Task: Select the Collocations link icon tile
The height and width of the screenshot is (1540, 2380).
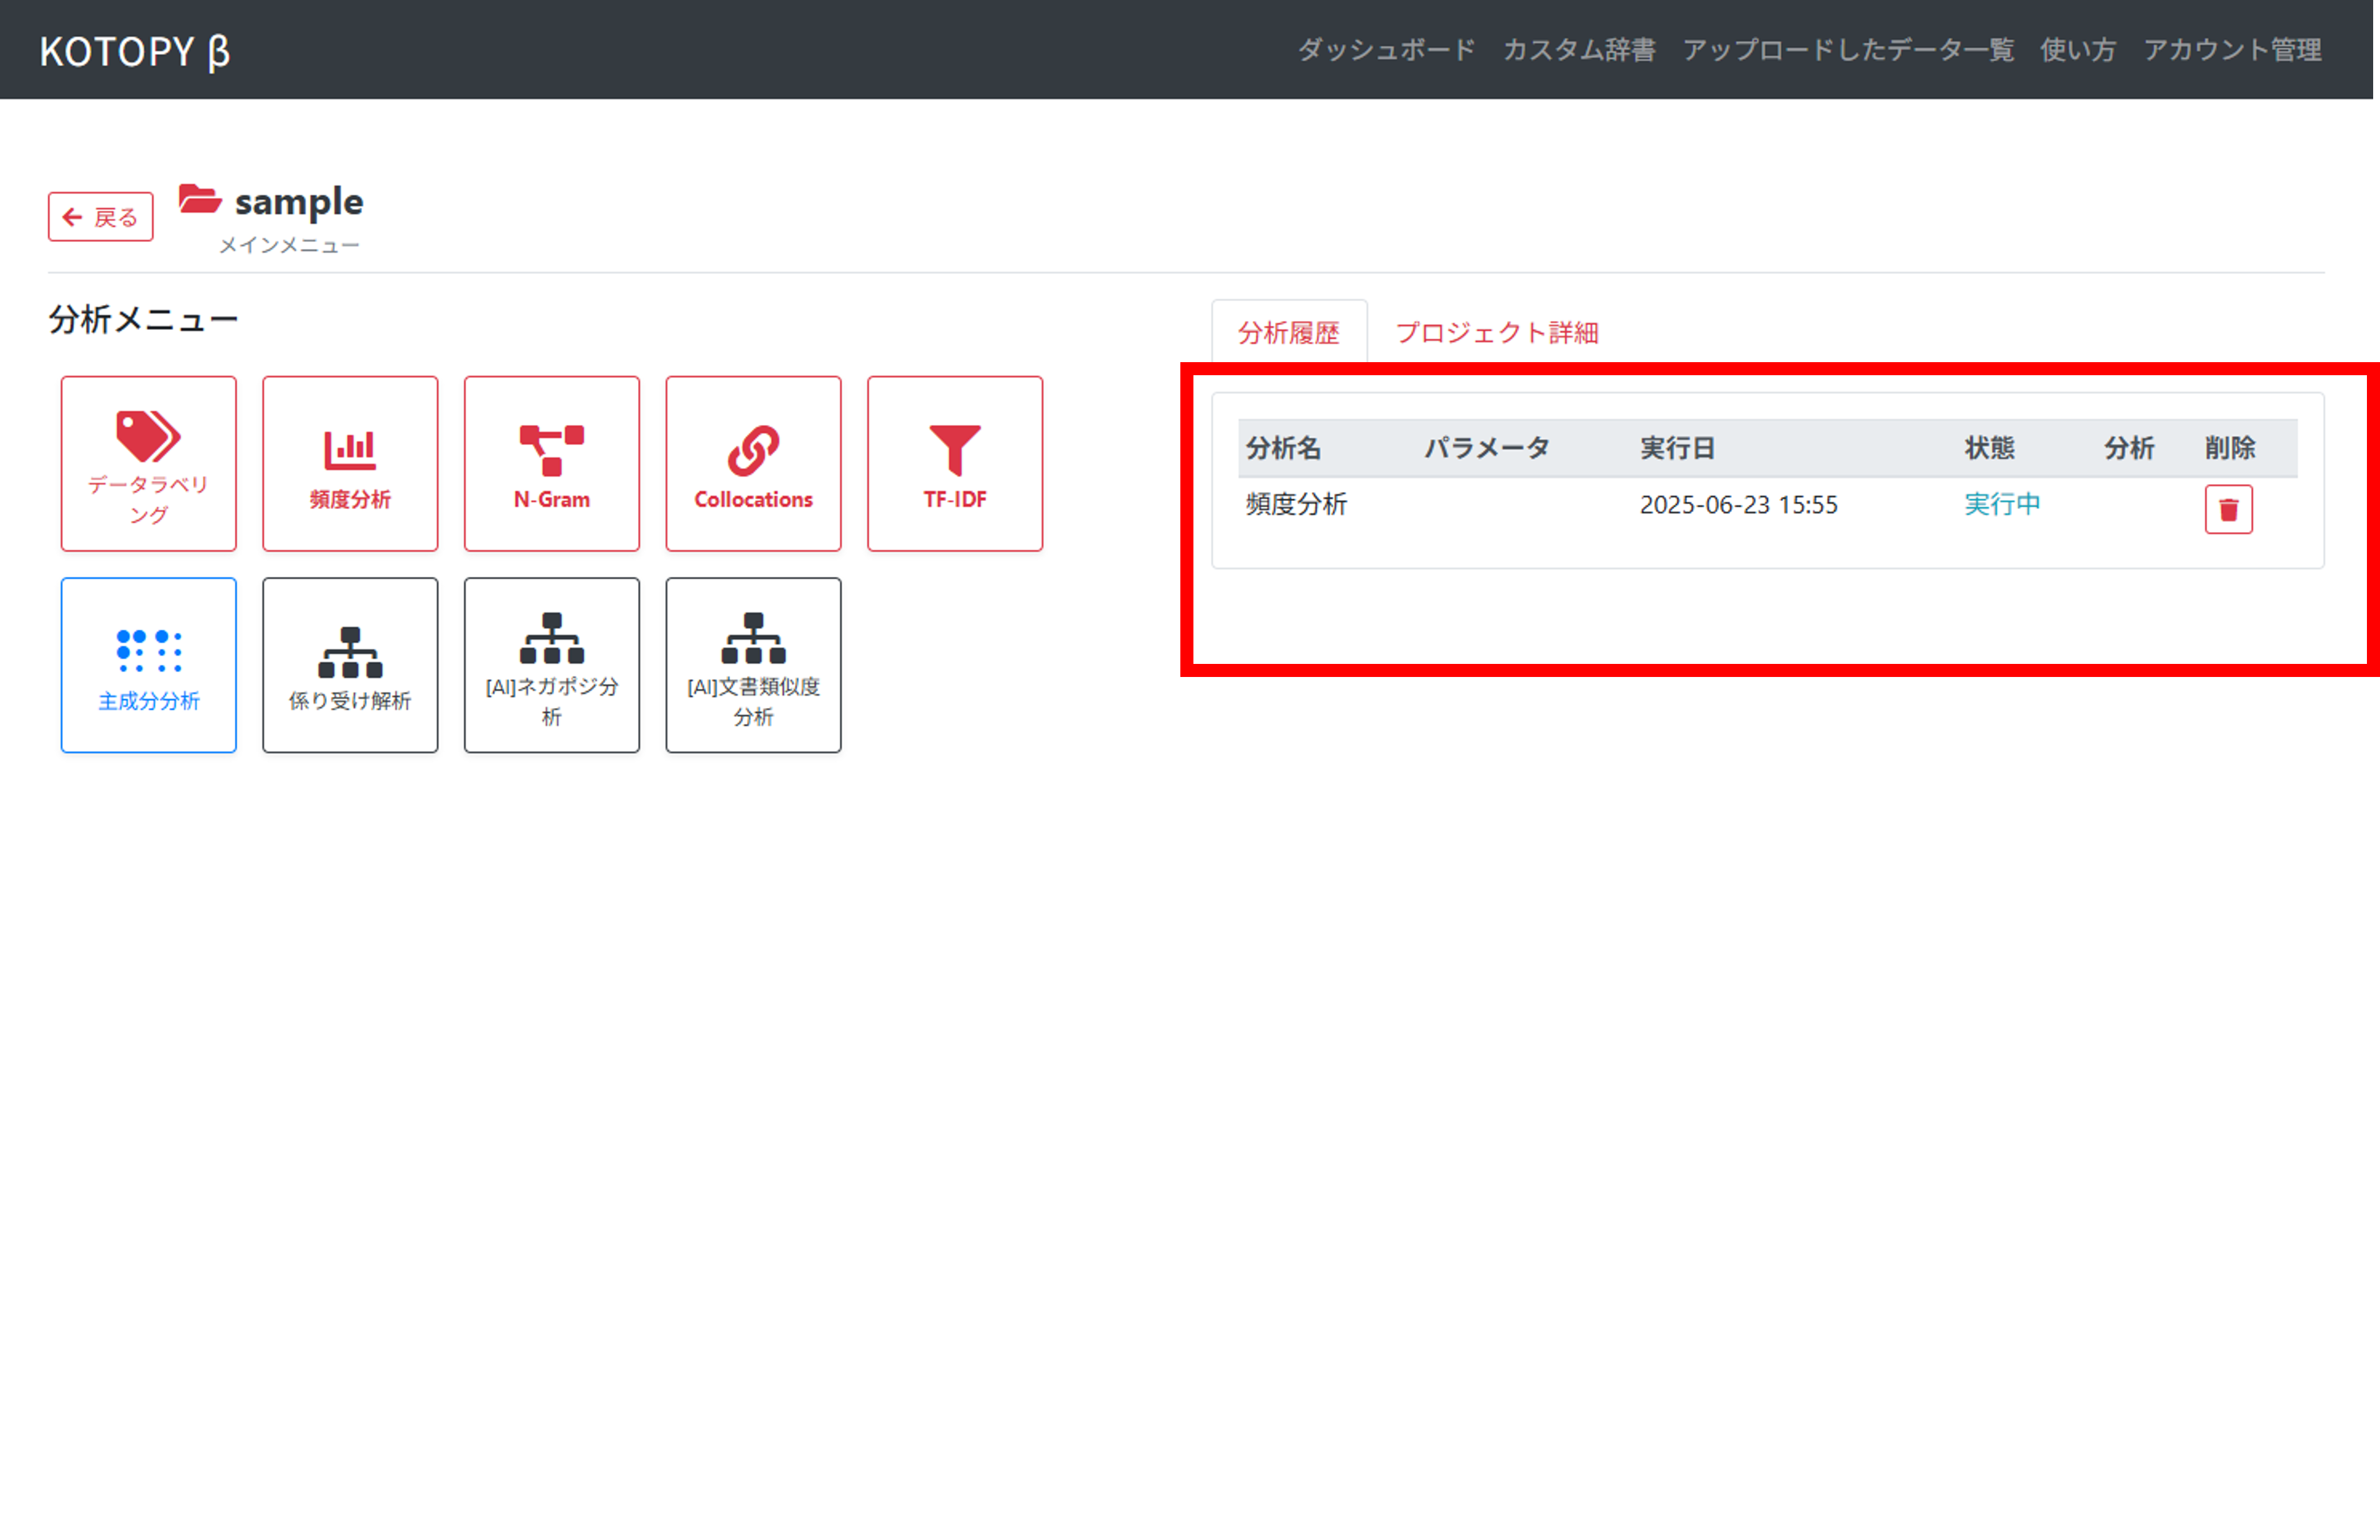Action: point(753,464)
